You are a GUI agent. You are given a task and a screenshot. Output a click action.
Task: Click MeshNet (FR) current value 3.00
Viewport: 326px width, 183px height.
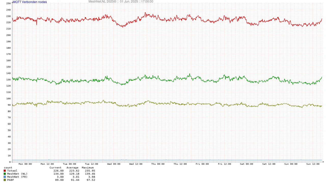click(60, 177)
